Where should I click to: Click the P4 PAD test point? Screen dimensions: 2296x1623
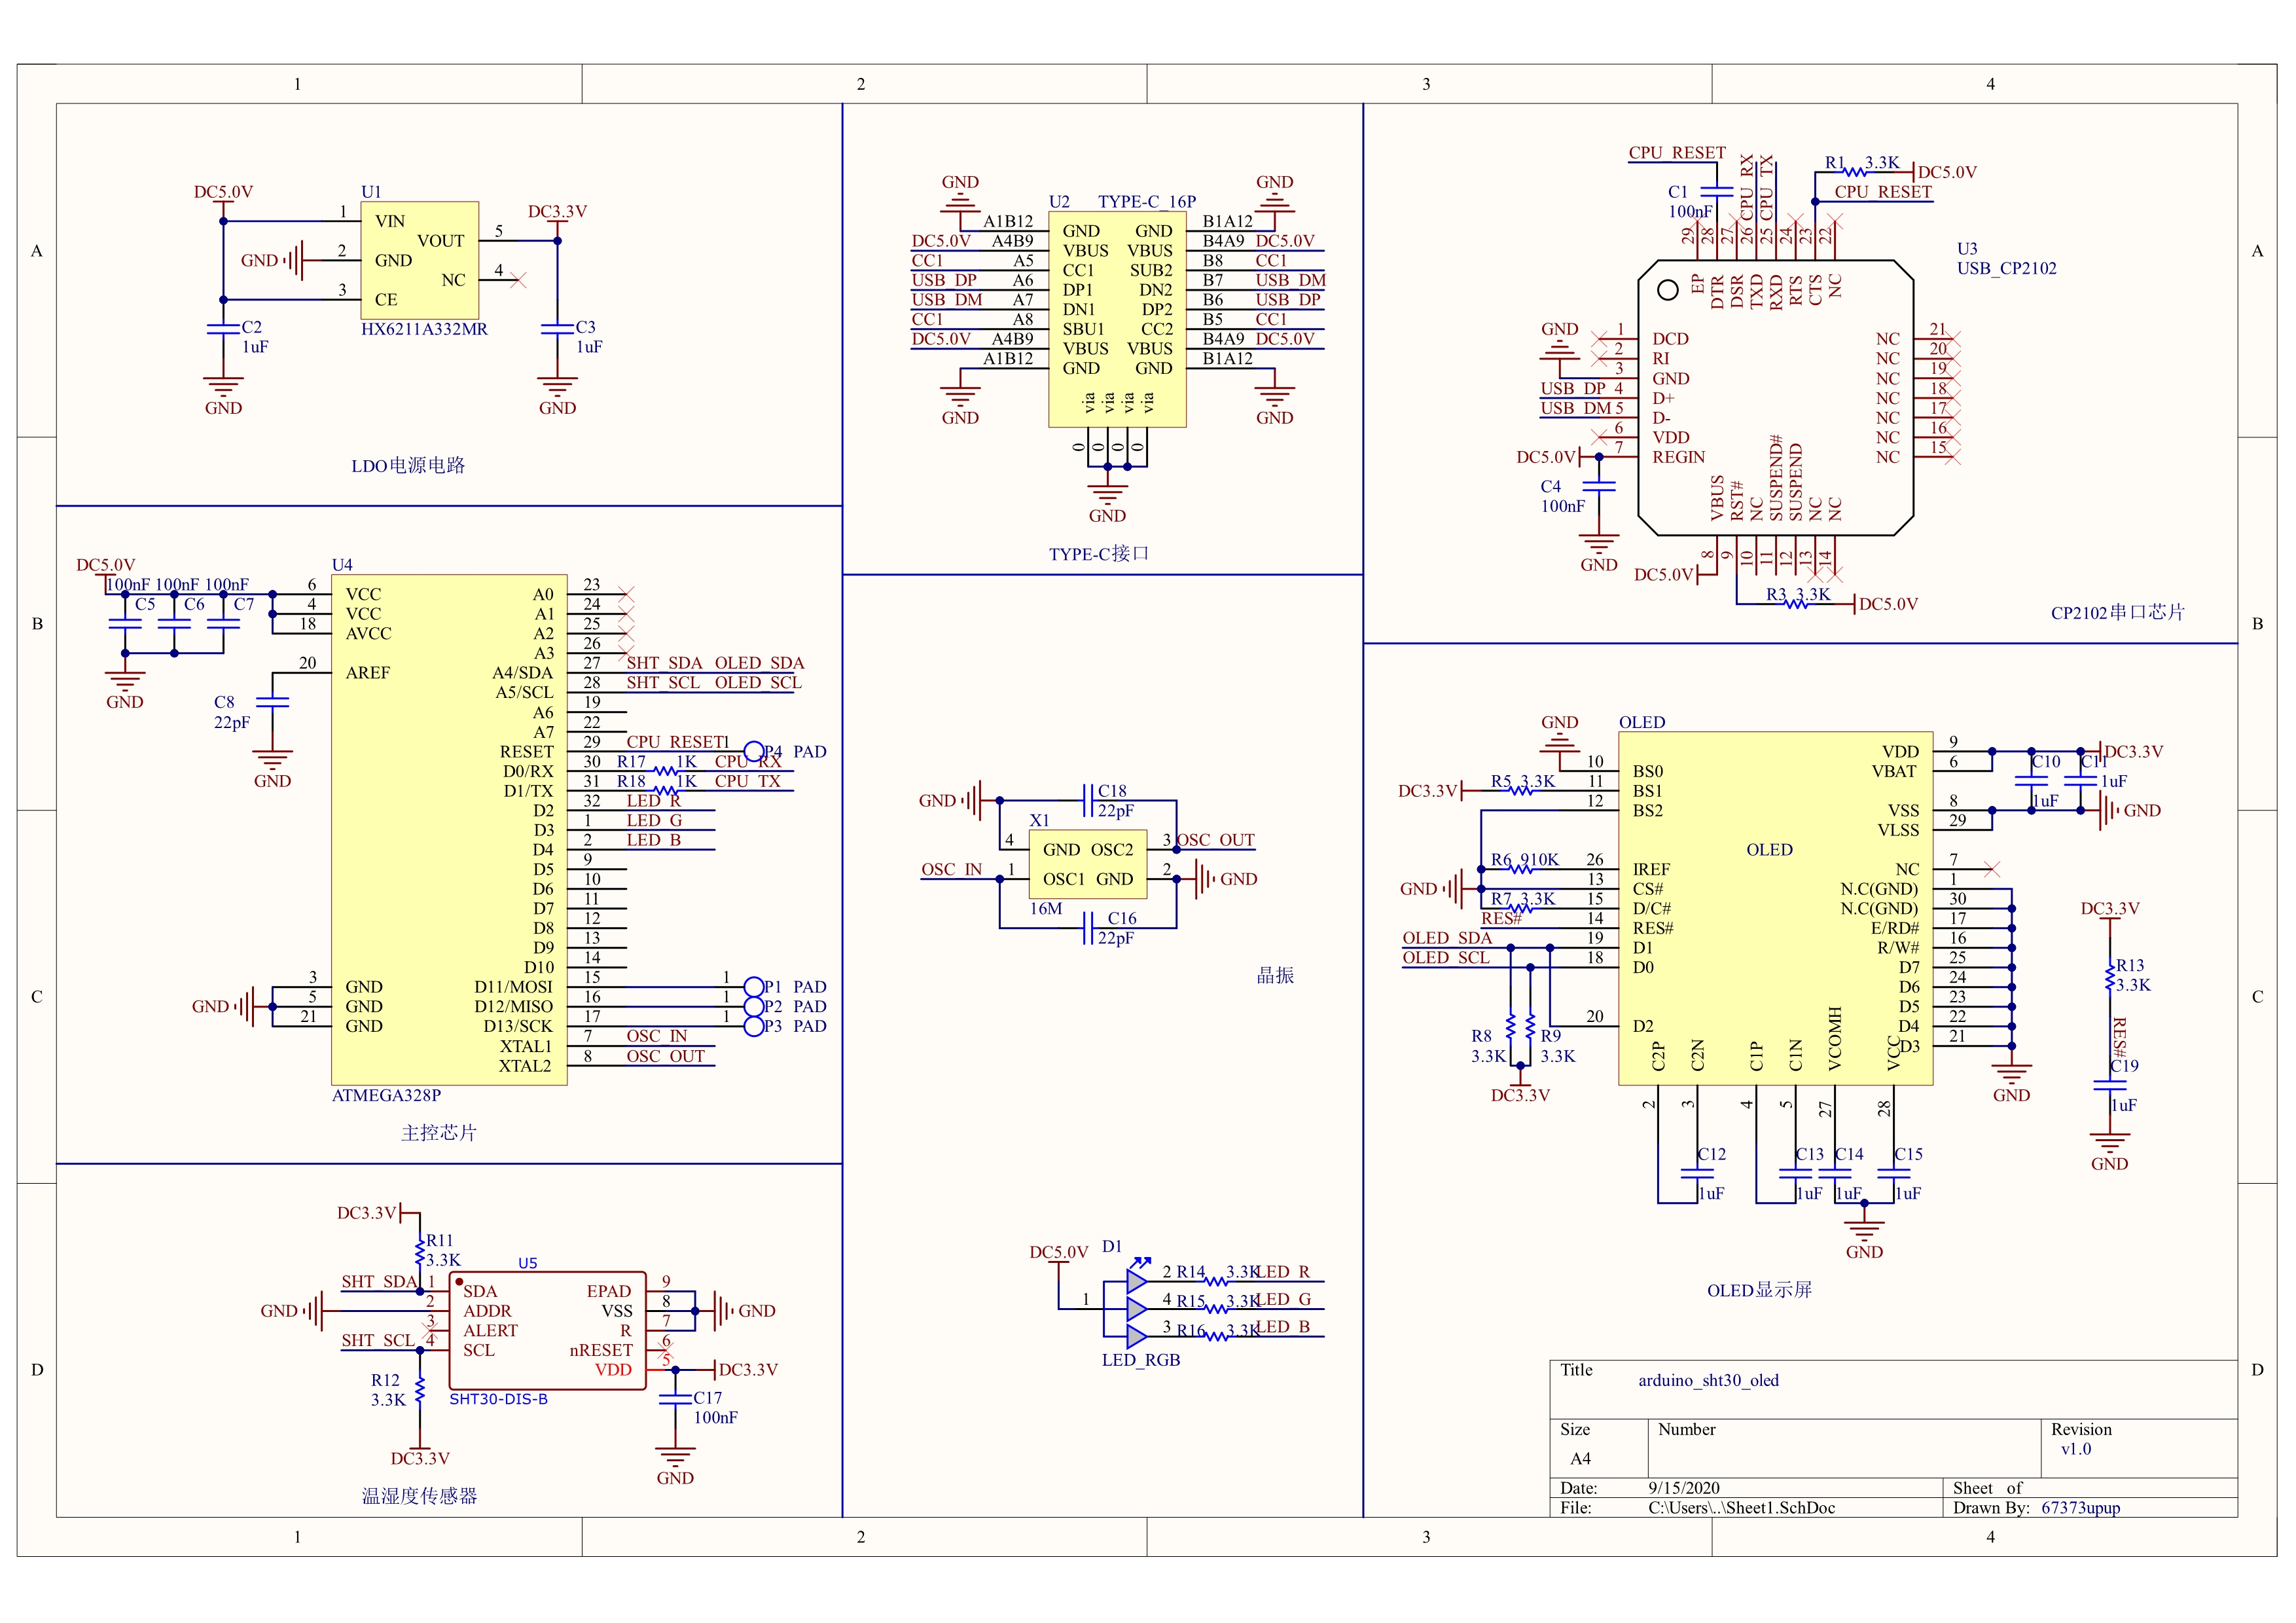(x=754, y=751)
